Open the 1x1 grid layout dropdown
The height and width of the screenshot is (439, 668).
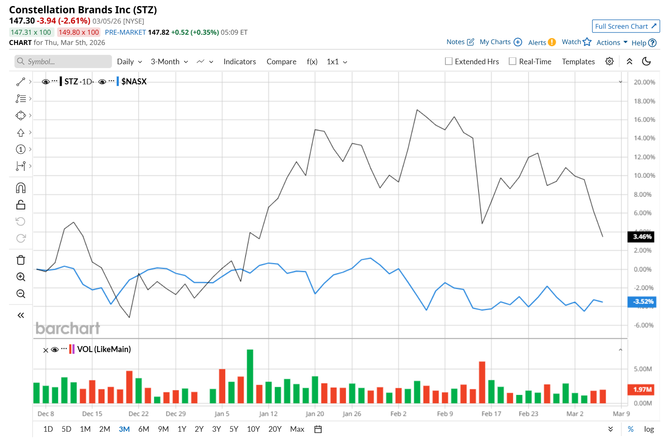337,62
